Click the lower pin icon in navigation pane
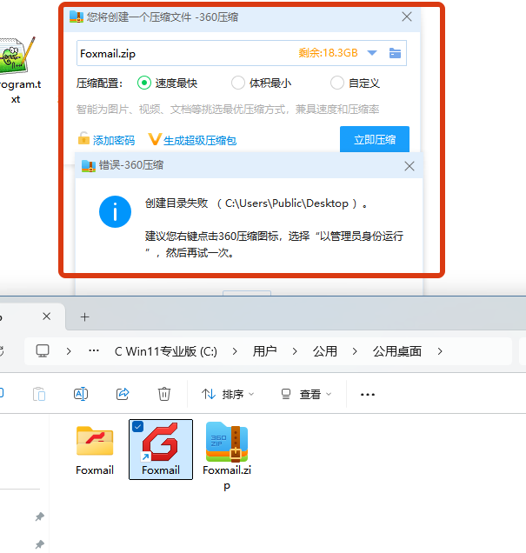 pos(39,544)
